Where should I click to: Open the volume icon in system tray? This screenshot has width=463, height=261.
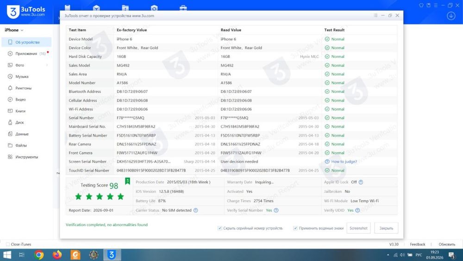click(402, 255)
